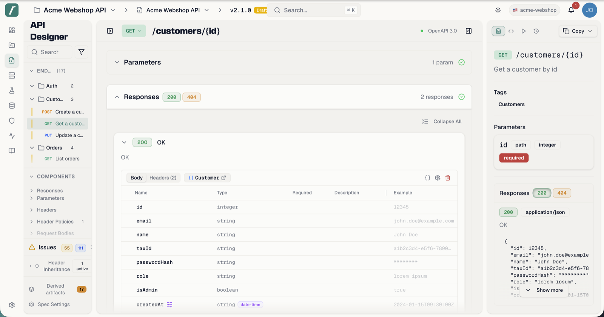The width and height of the screenshot is (604, 317).
Task: Select the 404 badge in right panel Responses
Action: [x=562, y=193]
